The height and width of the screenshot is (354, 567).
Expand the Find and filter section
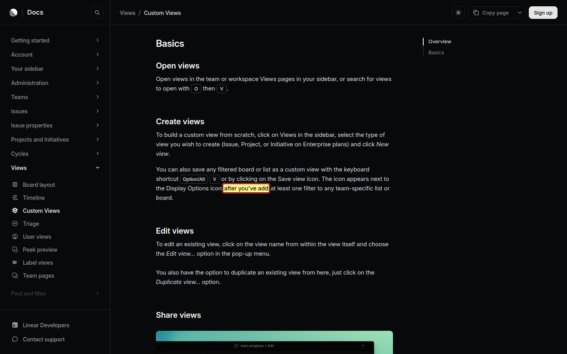(x=55, y=294)
